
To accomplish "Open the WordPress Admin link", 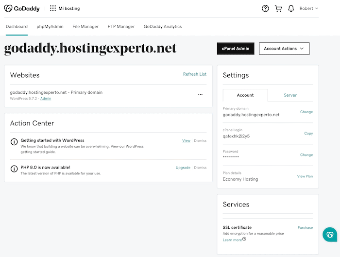I will [x=46, y=99].
